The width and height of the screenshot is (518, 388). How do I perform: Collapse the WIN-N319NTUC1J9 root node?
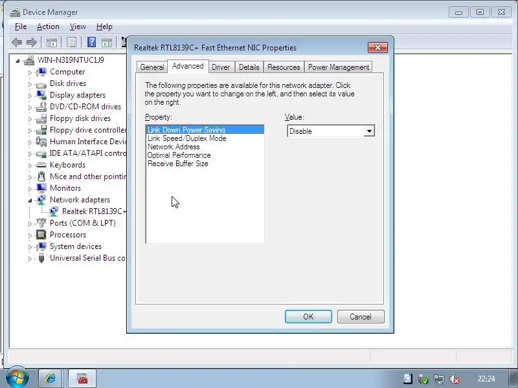18,61
